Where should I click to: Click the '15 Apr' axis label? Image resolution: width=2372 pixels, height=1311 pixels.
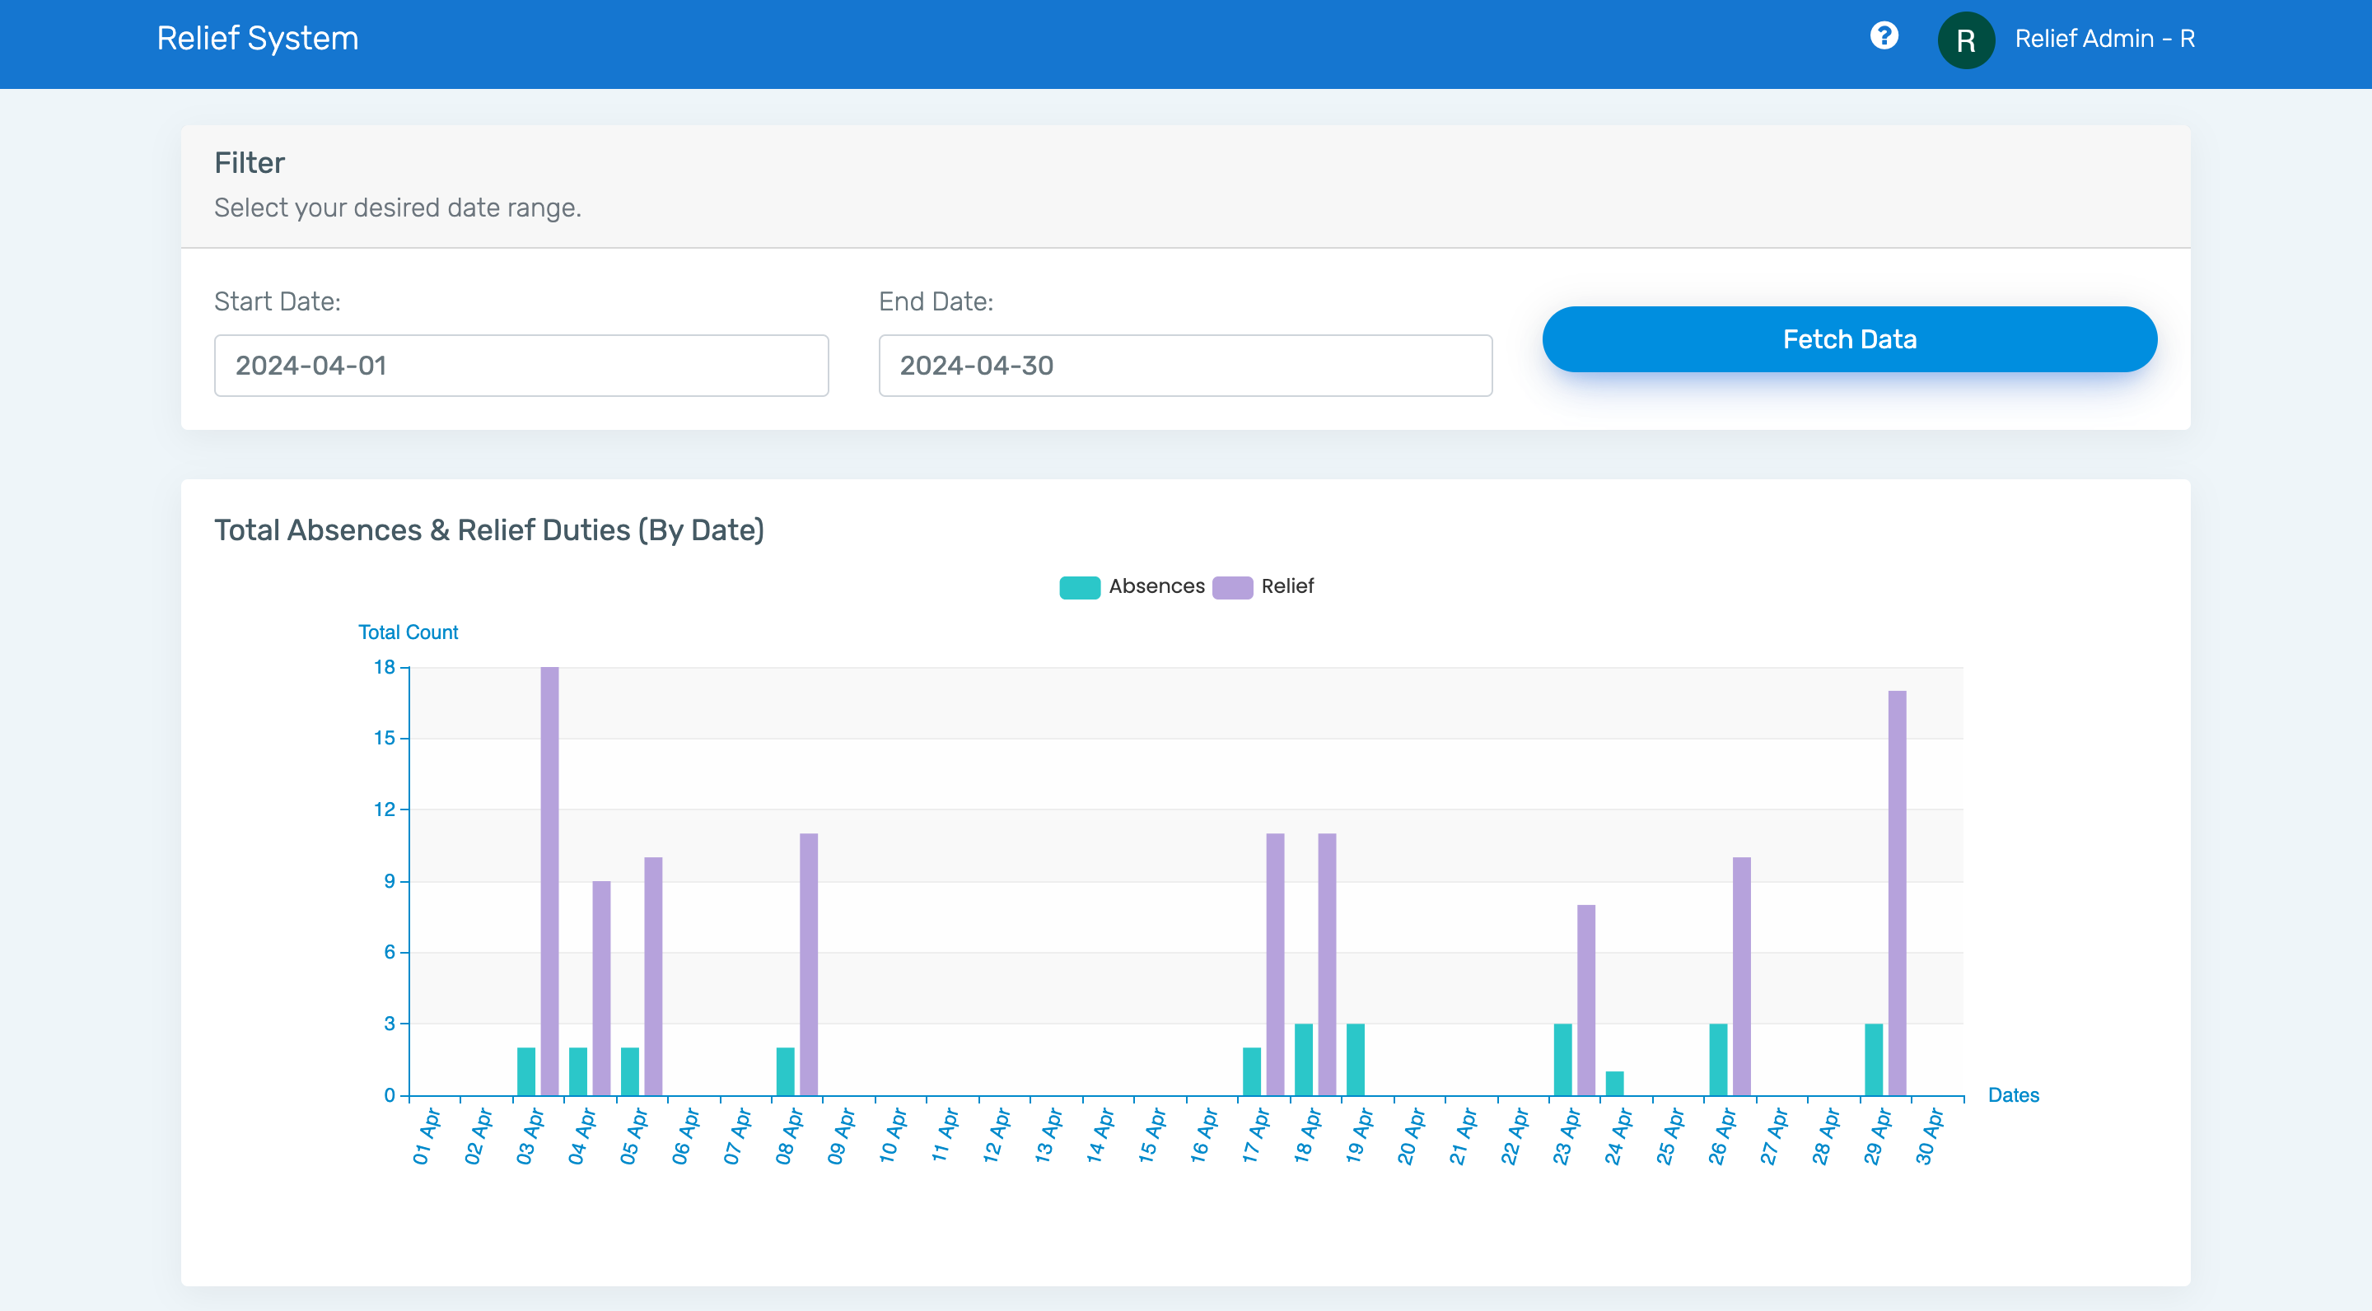coord(1152,1137)
